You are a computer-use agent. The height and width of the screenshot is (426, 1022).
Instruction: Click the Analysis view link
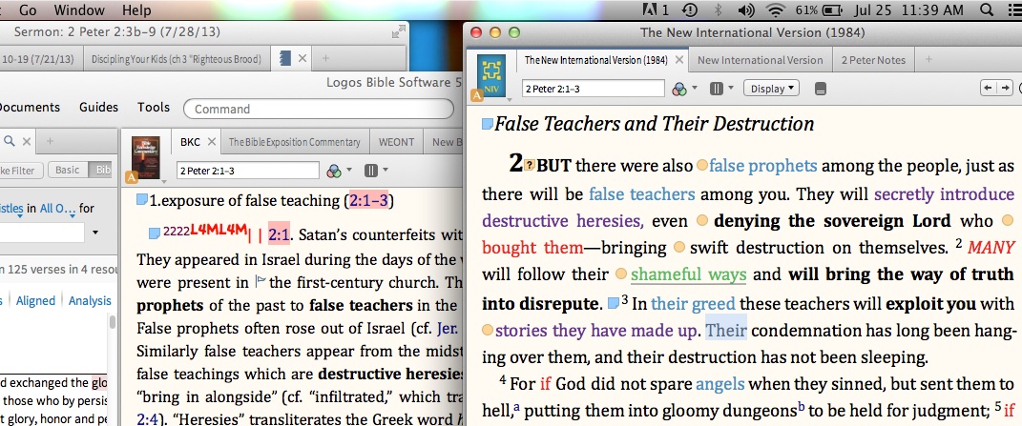tap(90, 300)
